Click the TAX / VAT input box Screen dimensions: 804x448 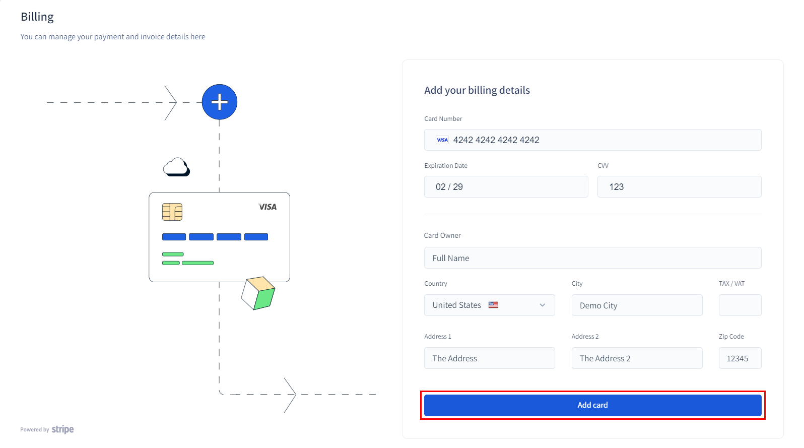click(x=740, y=305)
